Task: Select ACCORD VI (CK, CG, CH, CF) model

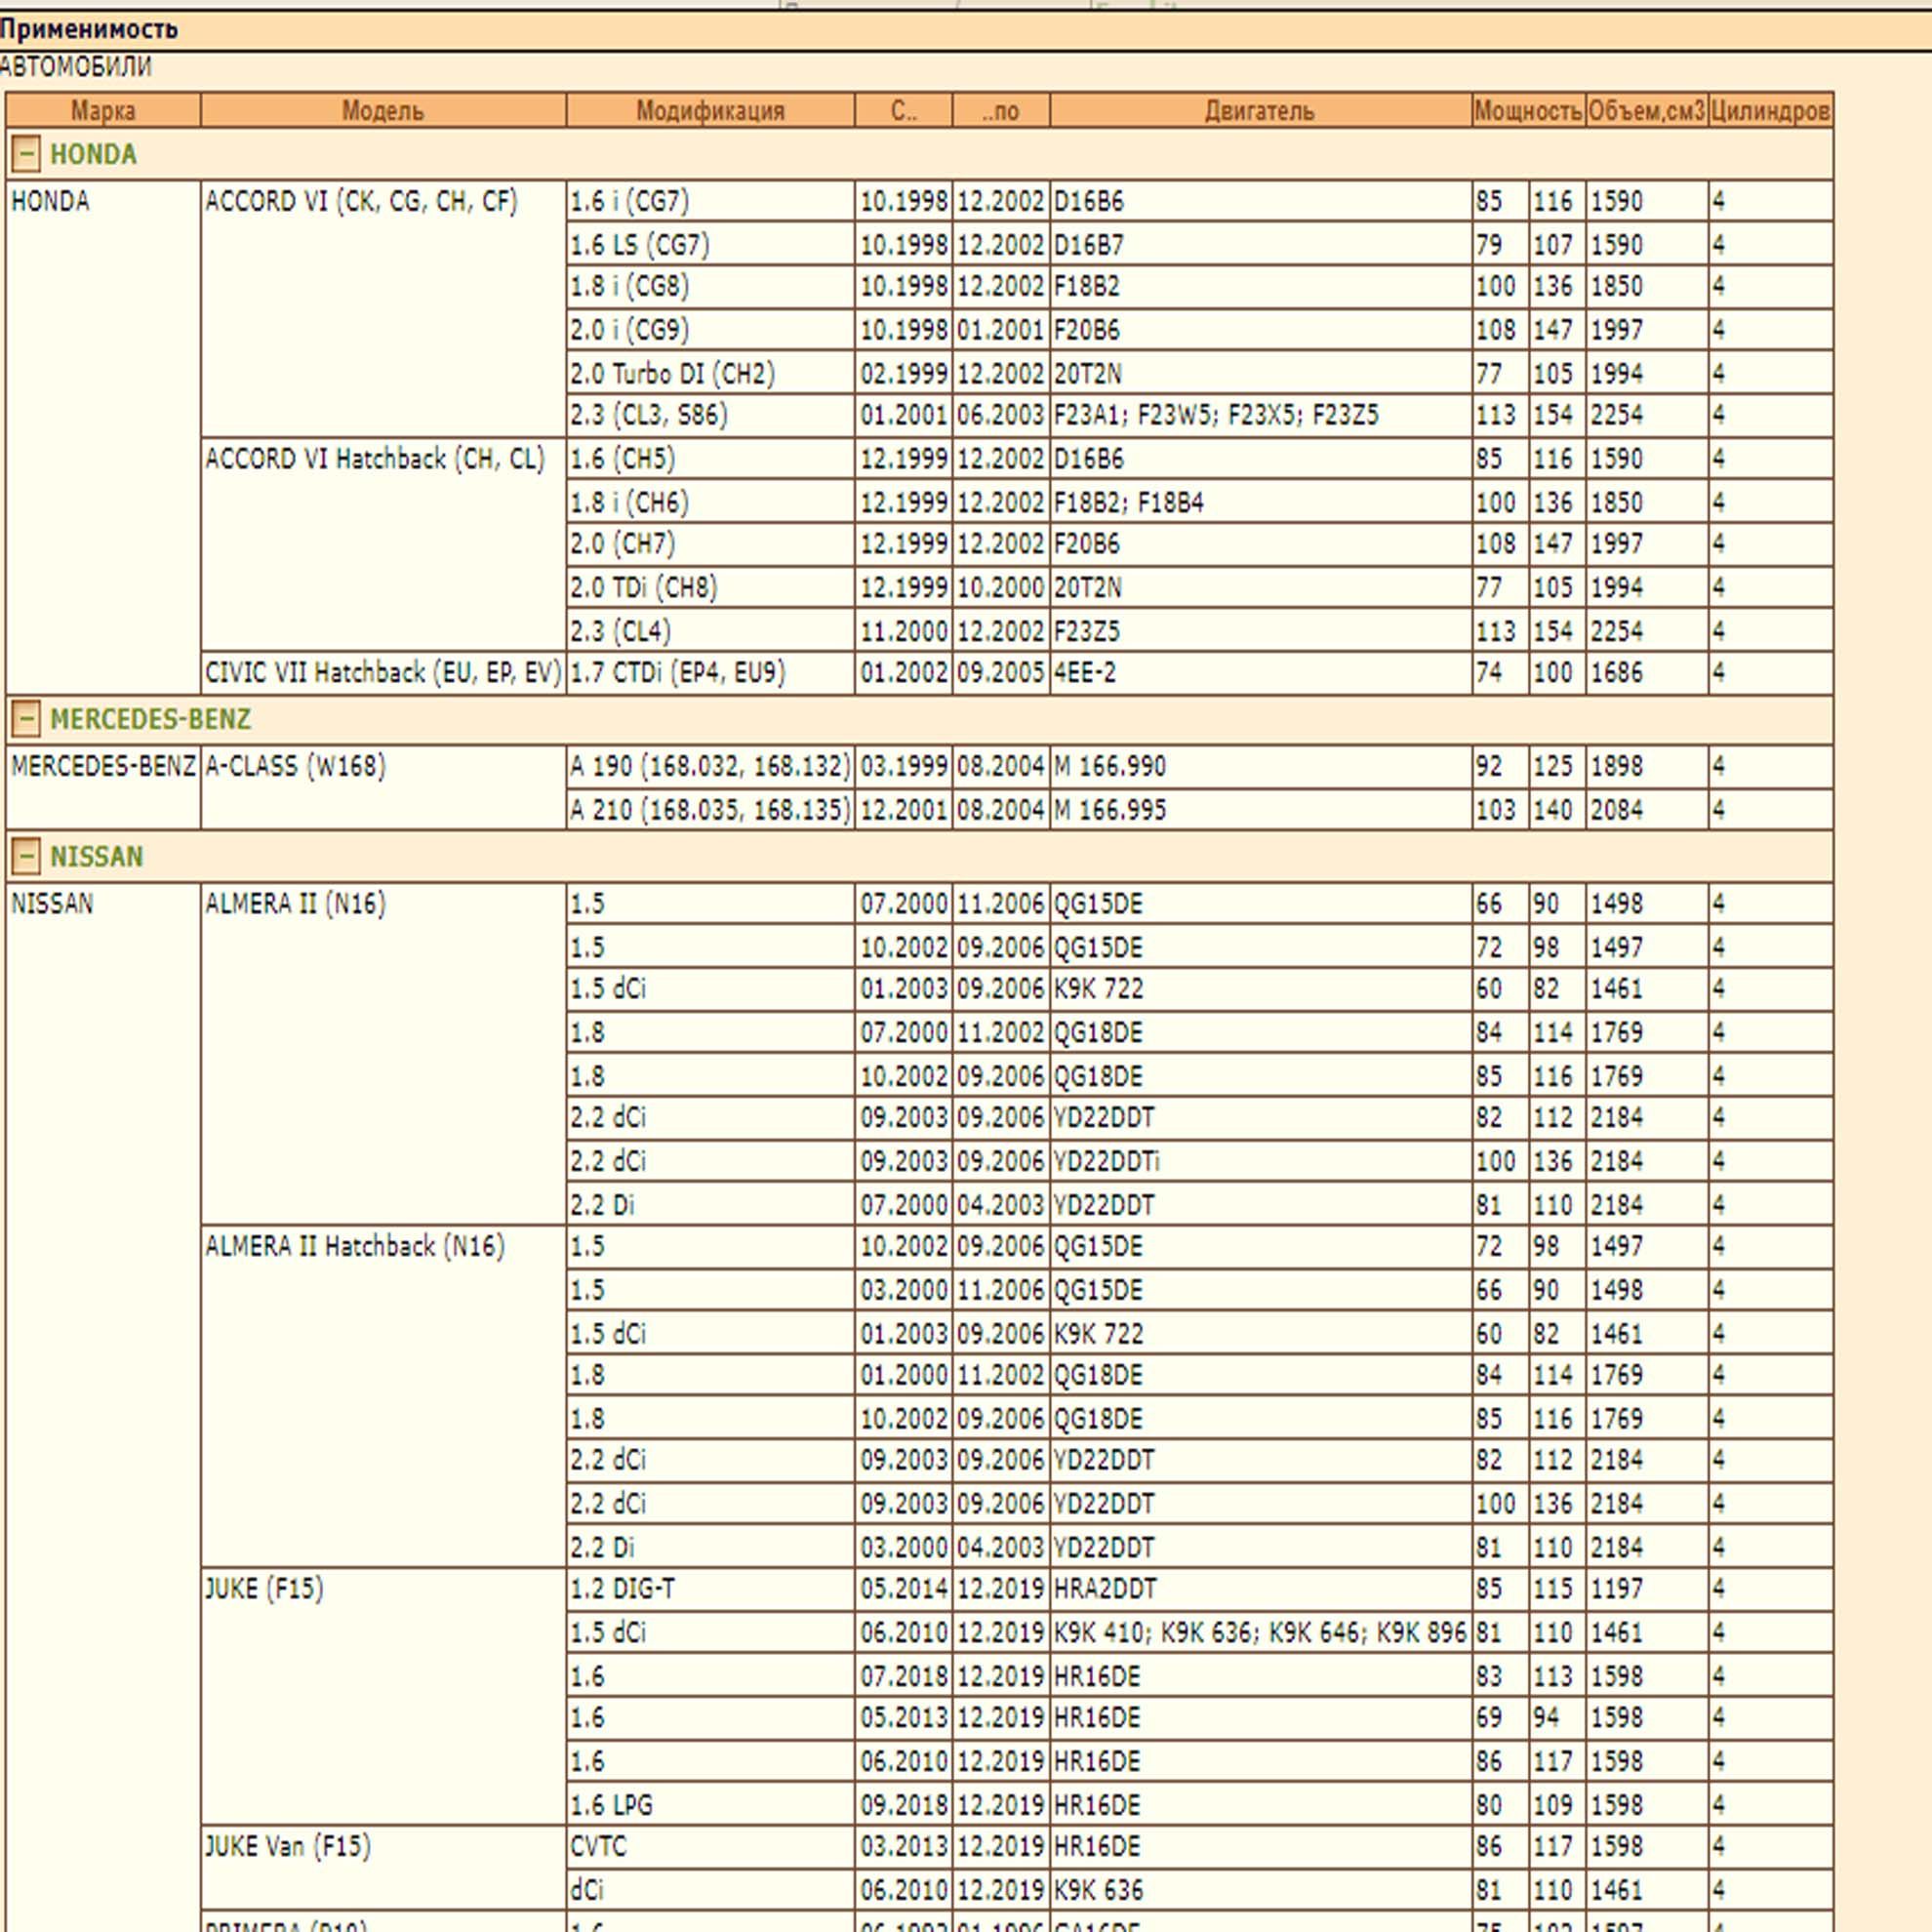Action: (x=361, y=202)
